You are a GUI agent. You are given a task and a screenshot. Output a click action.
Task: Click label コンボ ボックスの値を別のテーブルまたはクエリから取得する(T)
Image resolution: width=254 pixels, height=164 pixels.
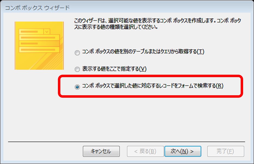click(143, 52)
